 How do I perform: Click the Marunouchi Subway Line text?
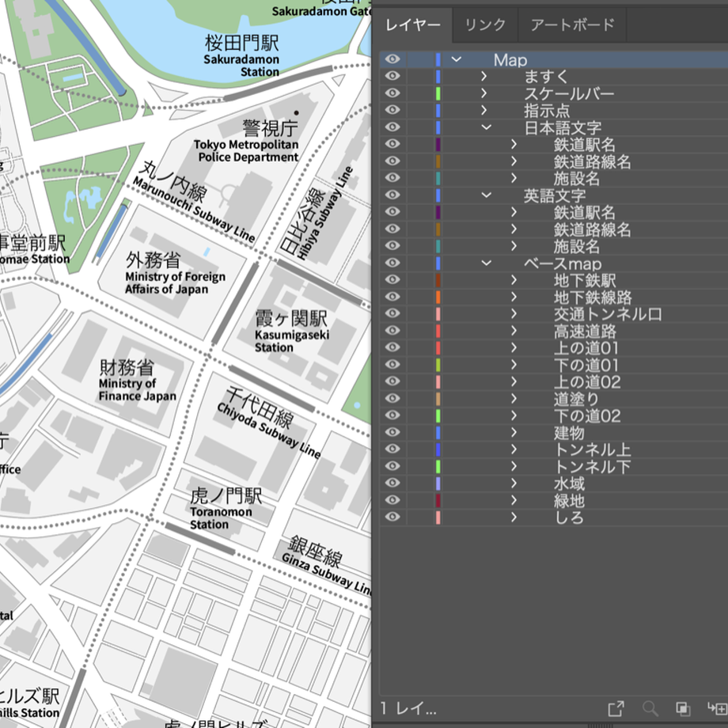pos(194,210)
